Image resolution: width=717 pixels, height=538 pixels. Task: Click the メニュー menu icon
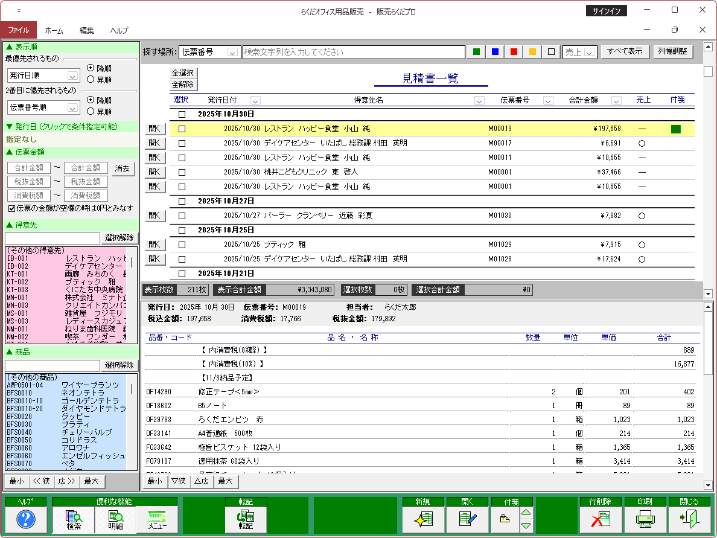click(157, 519)
